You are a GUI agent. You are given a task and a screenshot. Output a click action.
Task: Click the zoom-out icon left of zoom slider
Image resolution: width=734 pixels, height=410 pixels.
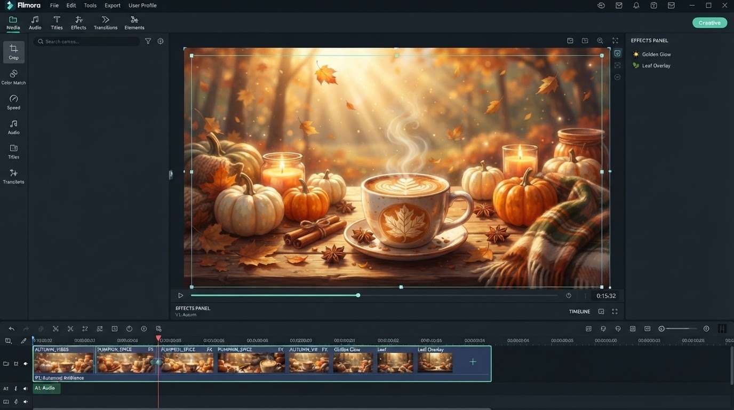(x=661, y=329)
